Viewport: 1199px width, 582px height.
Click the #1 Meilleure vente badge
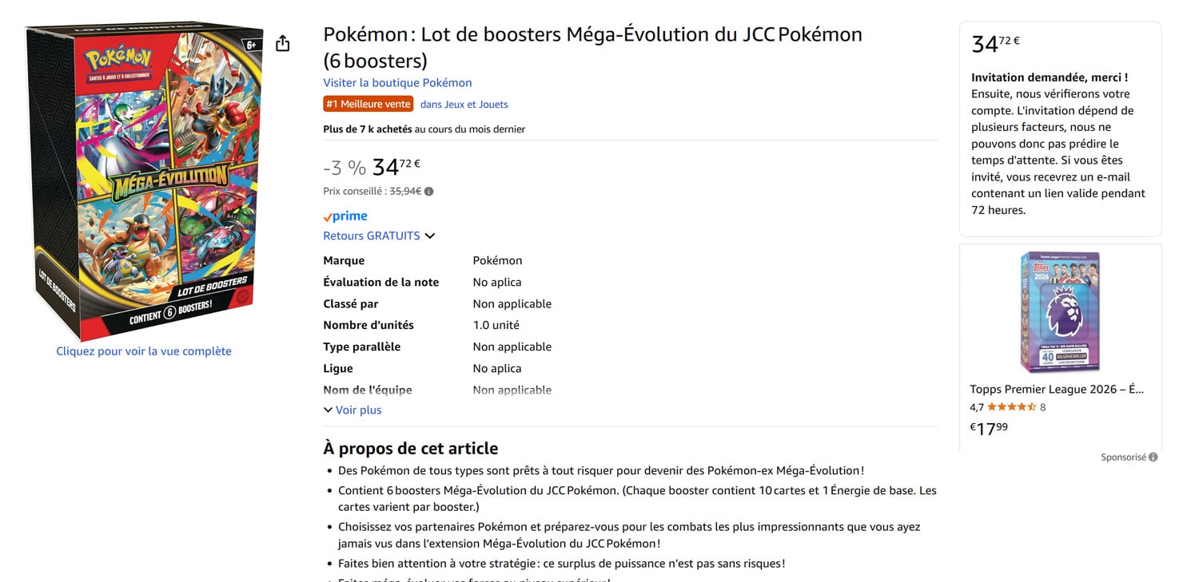368,104
